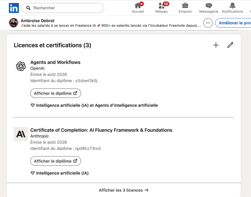The height and width of the screenshot is (197, 251).
Task: Focus the Rechercher search field
Action: [63, 8]
